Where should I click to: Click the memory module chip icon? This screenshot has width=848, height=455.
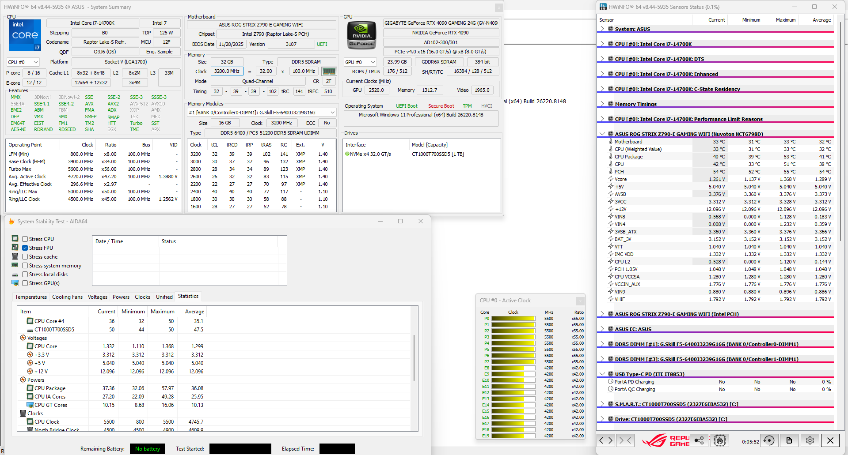point(329,71)
